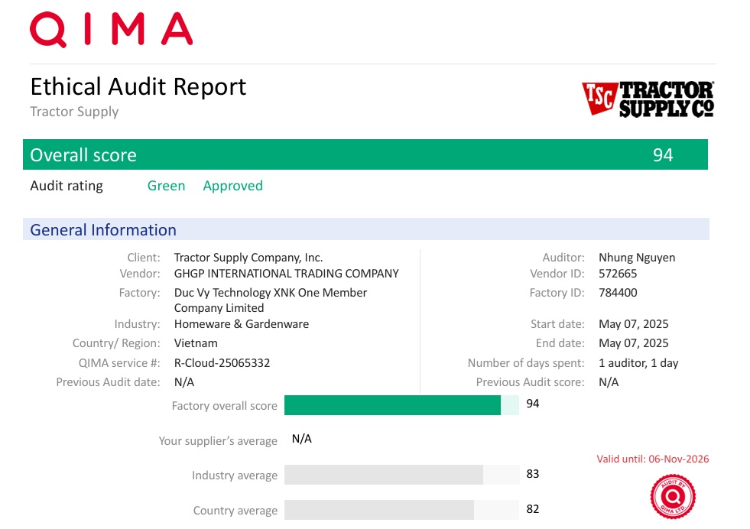Click the Country average gray bar
Viewport: 750px width, 529px height.
coord(378,510)
